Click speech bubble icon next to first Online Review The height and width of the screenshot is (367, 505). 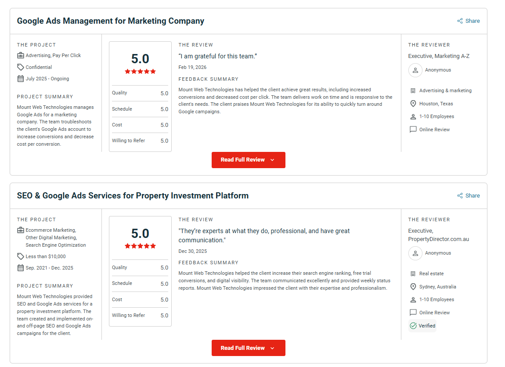(x=413, y=130)
